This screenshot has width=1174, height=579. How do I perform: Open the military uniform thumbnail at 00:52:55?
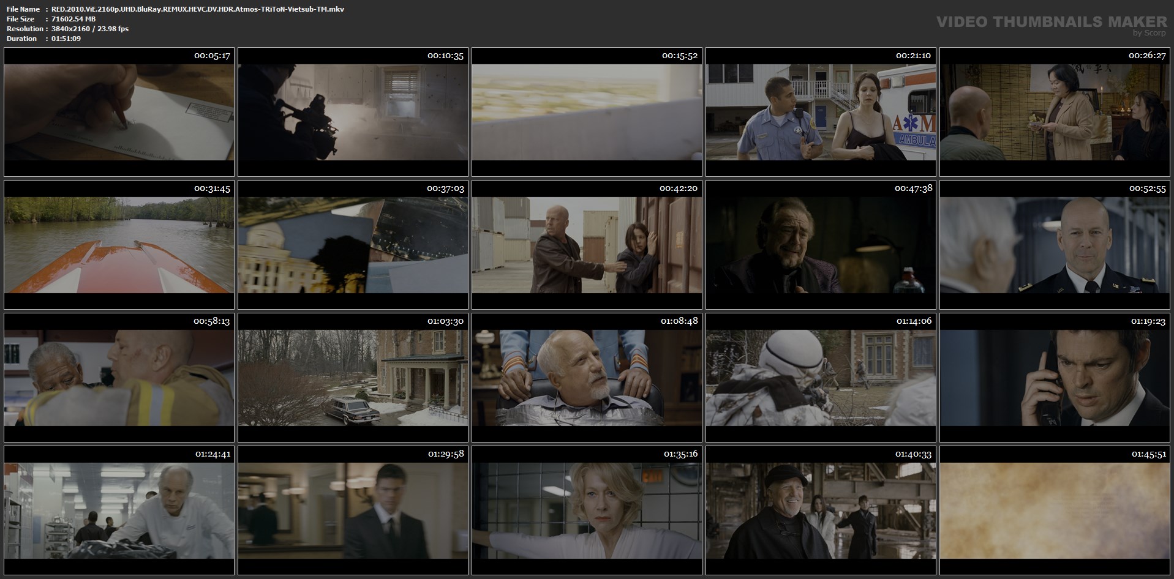1055,245
